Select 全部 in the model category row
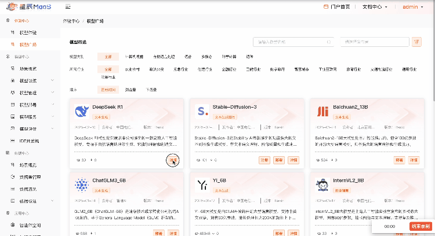Image resolution: width=435 pixels, height=236 pixels. [108, 57]
